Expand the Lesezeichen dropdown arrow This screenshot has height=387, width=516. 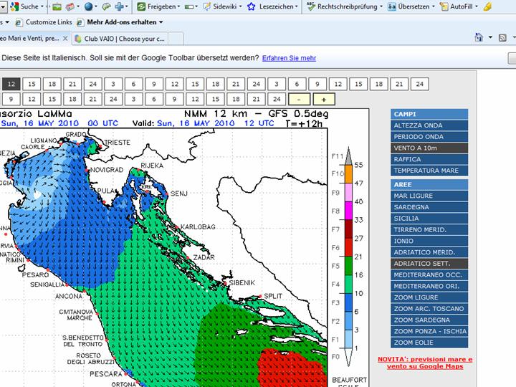297,6
